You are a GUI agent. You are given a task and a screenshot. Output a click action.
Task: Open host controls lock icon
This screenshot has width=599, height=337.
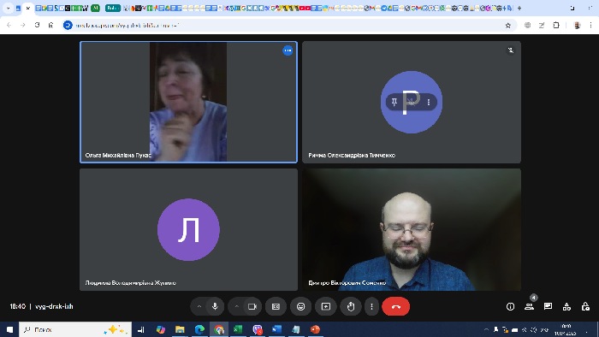click(585, 306)
